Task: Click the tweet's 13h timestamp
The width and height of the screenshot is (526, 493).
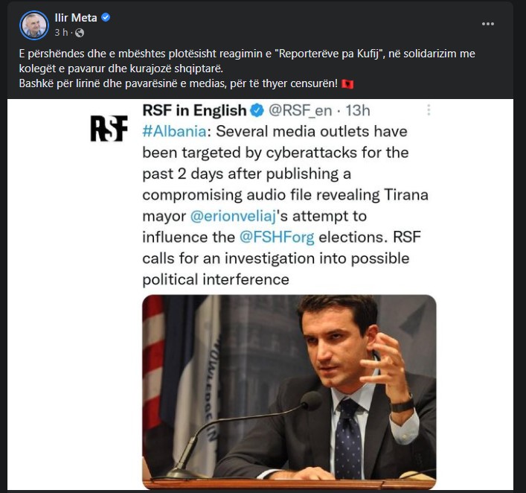Action: click(x=355, y=111)
